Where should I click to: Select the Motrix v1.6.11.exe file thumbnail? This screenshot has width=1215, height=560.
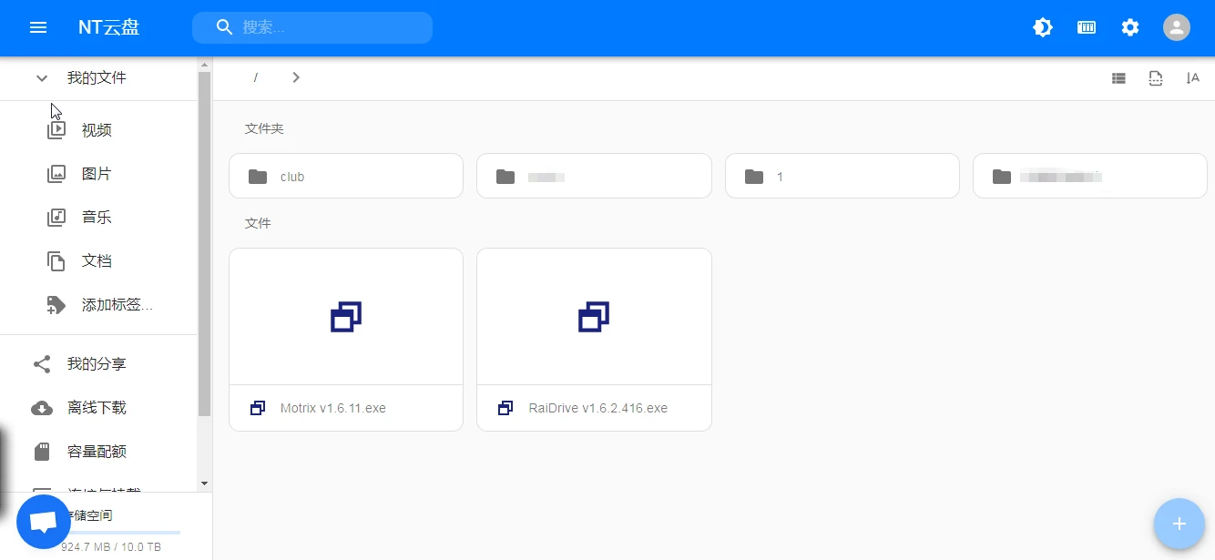(x=346, y=317)
